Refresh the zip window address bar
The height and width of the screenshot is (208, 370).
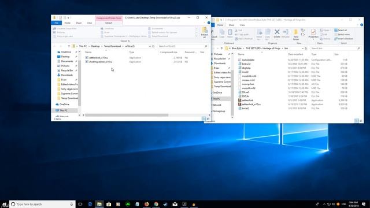click(x=153, y=46)
